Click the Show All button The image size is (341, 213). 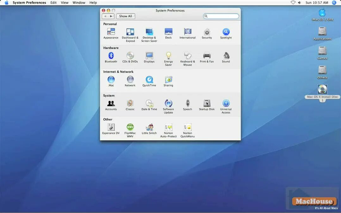click(x=126, y=16)
